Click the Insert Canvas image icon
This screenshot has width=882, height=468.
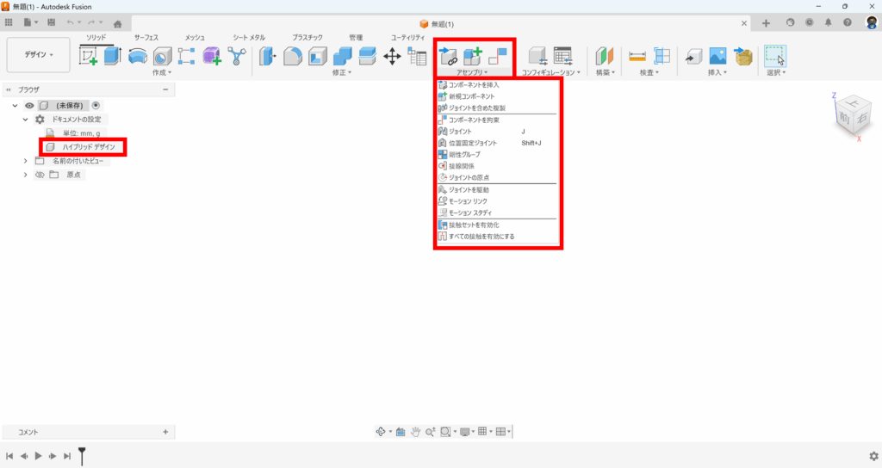tap(717, 56)
